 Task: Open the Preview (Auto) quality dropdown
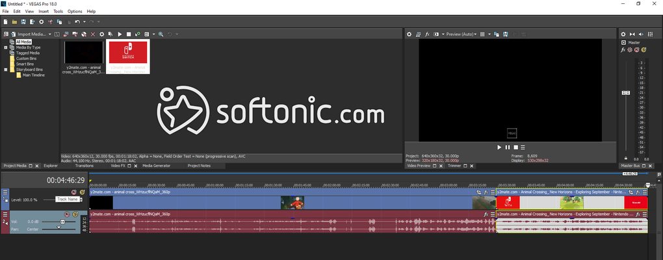461,34
